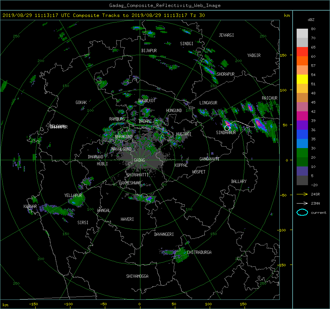Select the light gray 80 dBZ color swatch

[302, 33]
